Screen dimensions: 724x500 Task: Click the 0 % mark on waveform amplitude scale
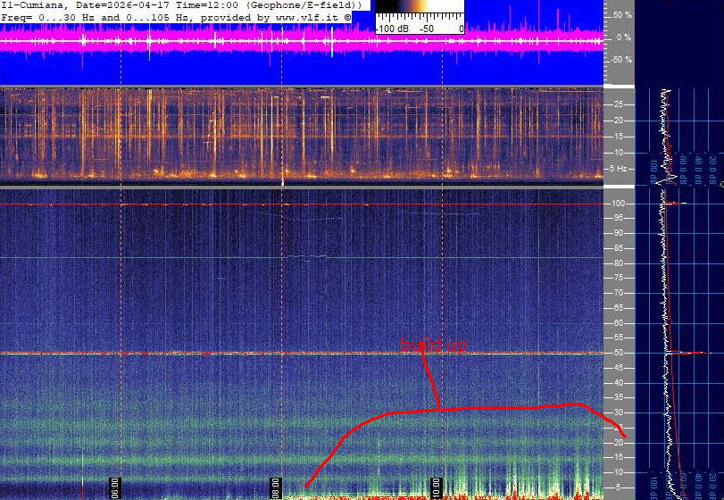(x=623, y=38)
